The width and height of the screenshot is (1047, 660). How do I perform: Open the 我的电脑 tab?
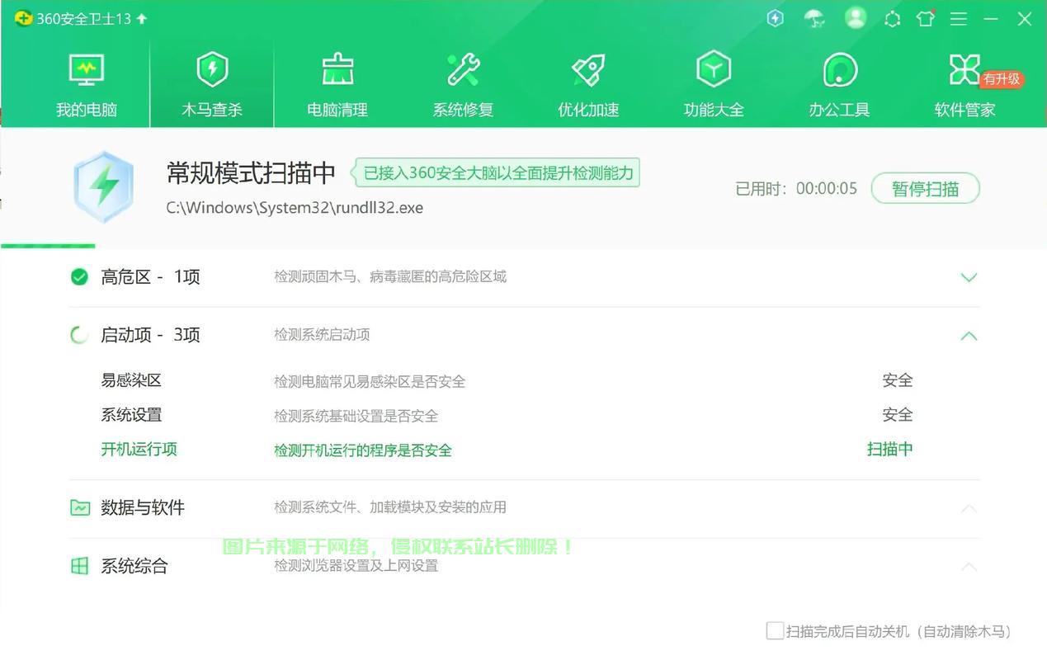tap(87, 85)
